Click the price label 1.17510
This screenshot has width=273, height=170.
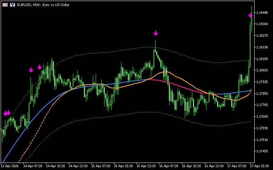tap(262, 140)
